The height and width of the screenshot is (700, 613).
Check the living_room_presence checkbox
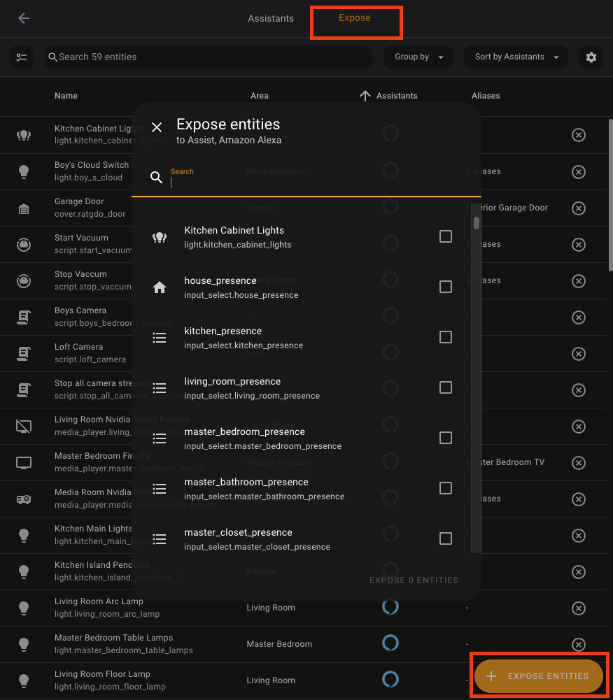pyautogui.click(x=446, y=387)
